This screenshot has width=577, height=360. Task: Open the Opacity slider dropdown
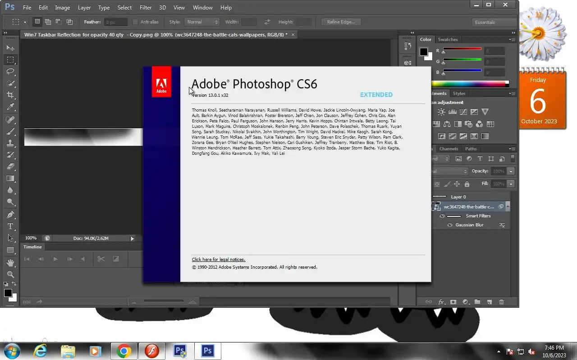[x=511, y=171]
